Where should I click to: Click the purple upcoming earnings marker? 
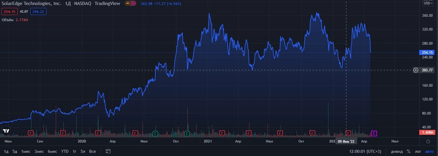pyautogui.click(x=374, y=134)
